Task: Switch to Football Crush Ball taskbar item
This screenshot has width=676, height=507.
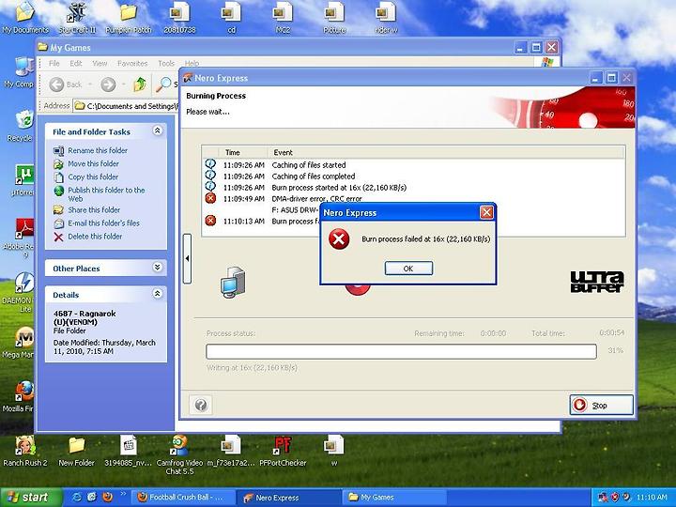Action: tap(183, 498)
